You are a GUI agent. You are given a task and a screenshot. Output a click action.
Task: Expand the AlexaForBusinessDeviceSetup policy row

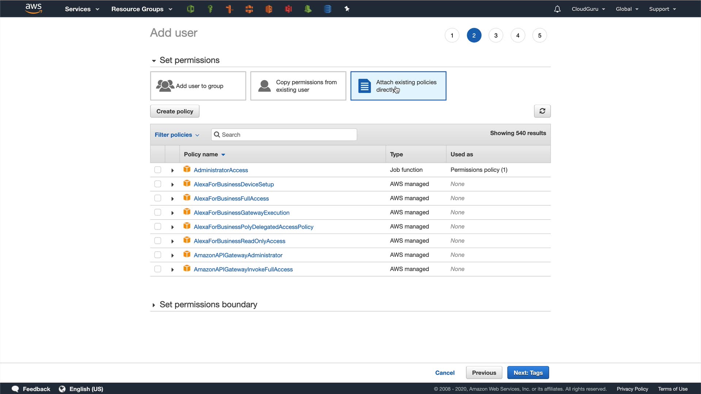pos(172,185)
